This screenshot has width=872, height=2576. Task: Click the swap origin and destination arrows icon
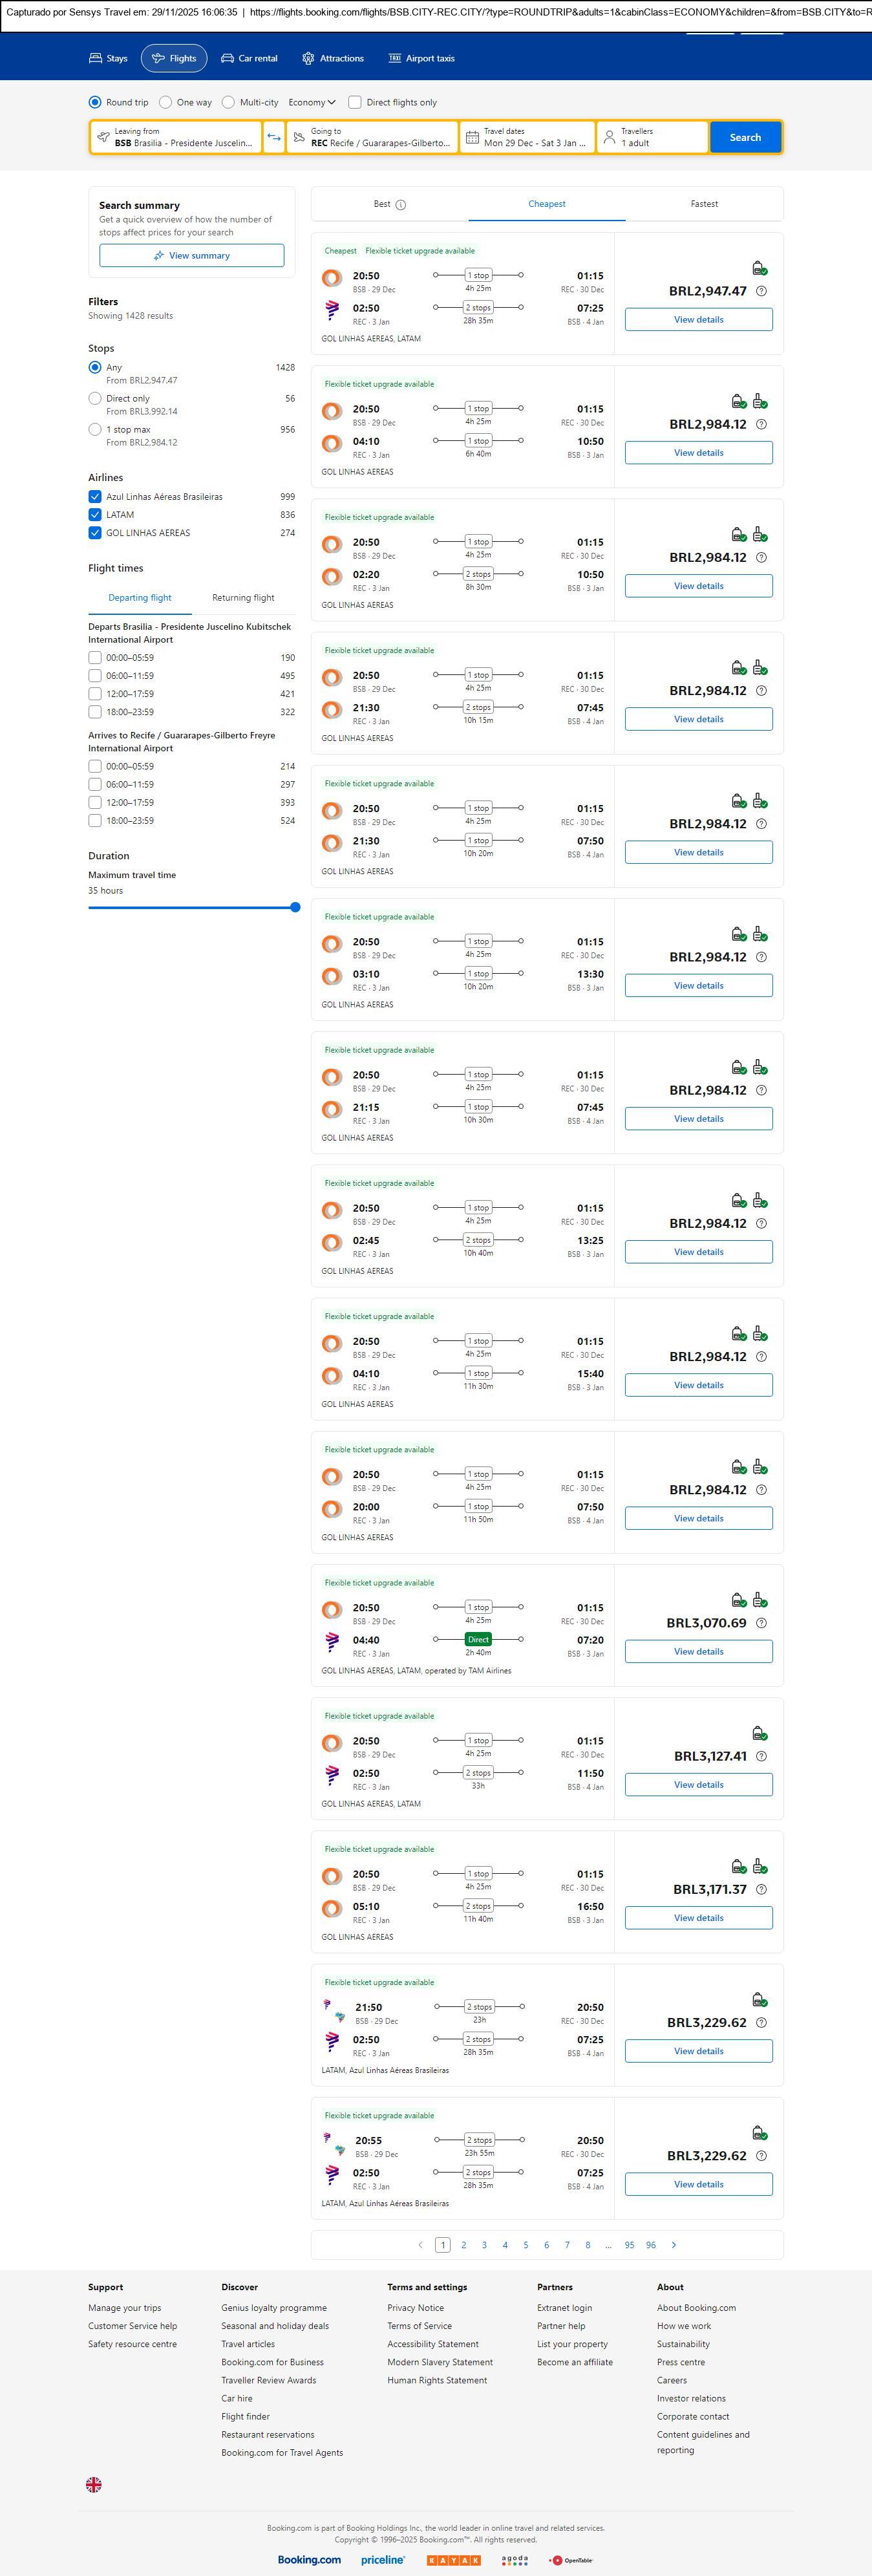274,137
